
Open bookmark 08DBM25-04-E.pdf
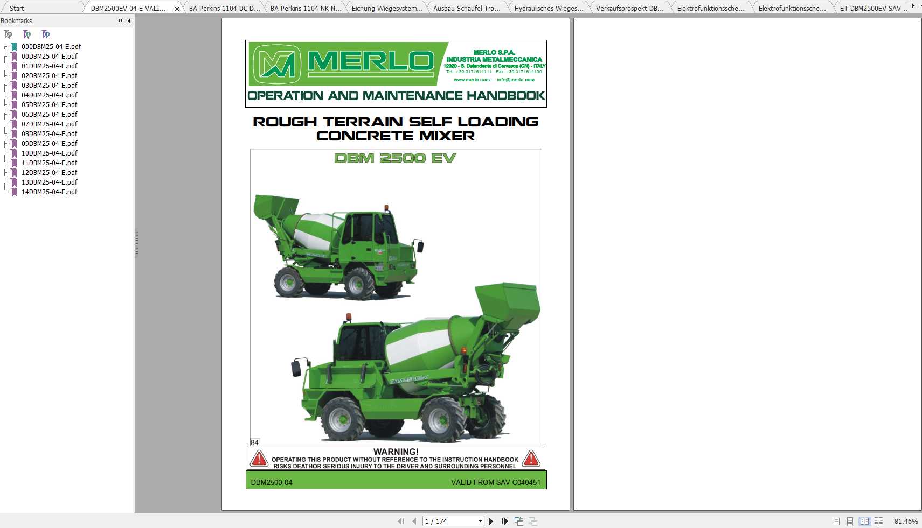pyautogui.click(x=50, y=133)
